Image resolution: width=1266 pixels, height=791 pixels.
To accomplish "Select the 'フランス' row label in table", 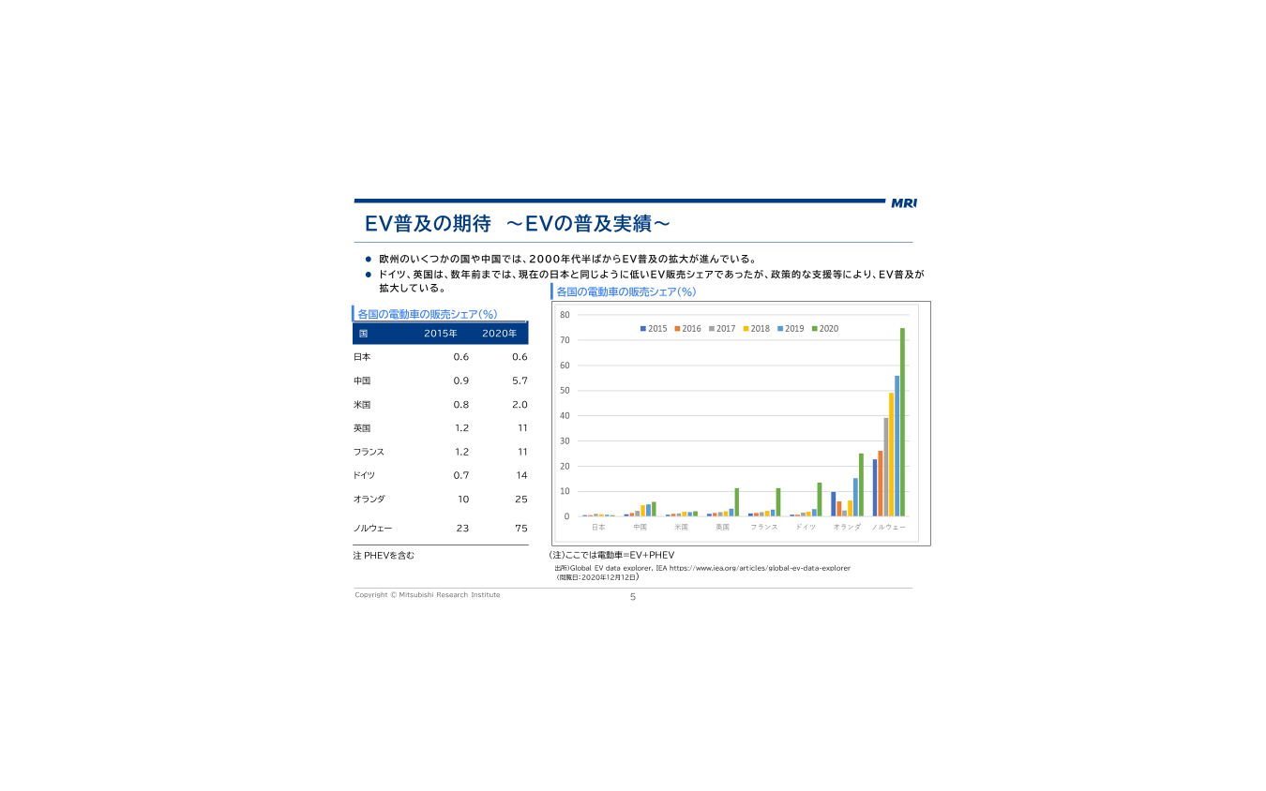I will 369,452.
